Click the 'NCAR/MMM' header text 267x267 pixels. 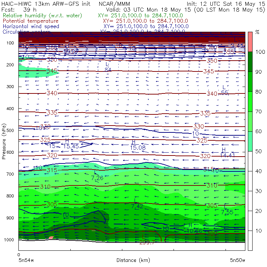click(114, 4)
